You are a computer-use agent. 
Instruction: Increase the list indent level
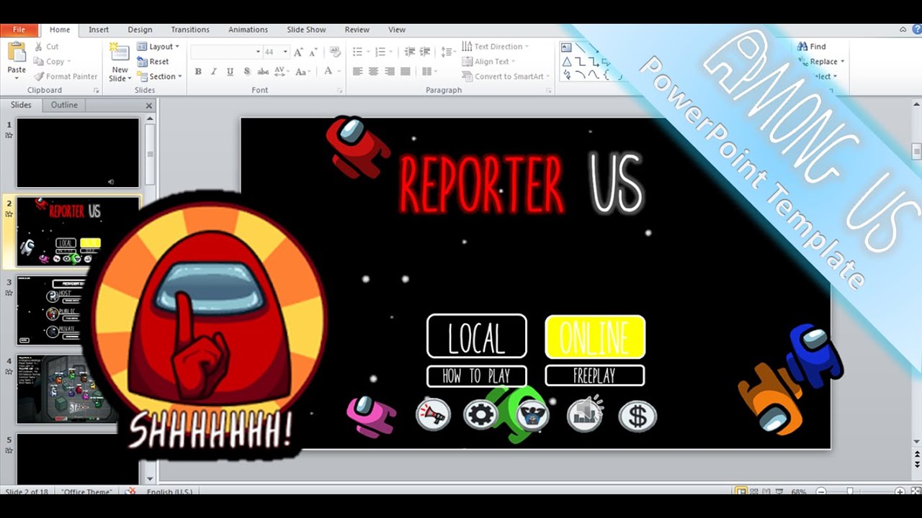pyautogui.click(x=425, y=52)
